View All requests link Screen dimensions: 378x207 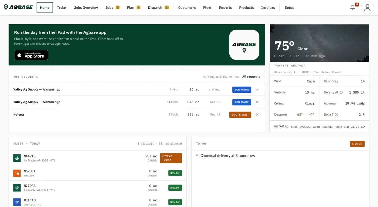click(x=251, y=77)
